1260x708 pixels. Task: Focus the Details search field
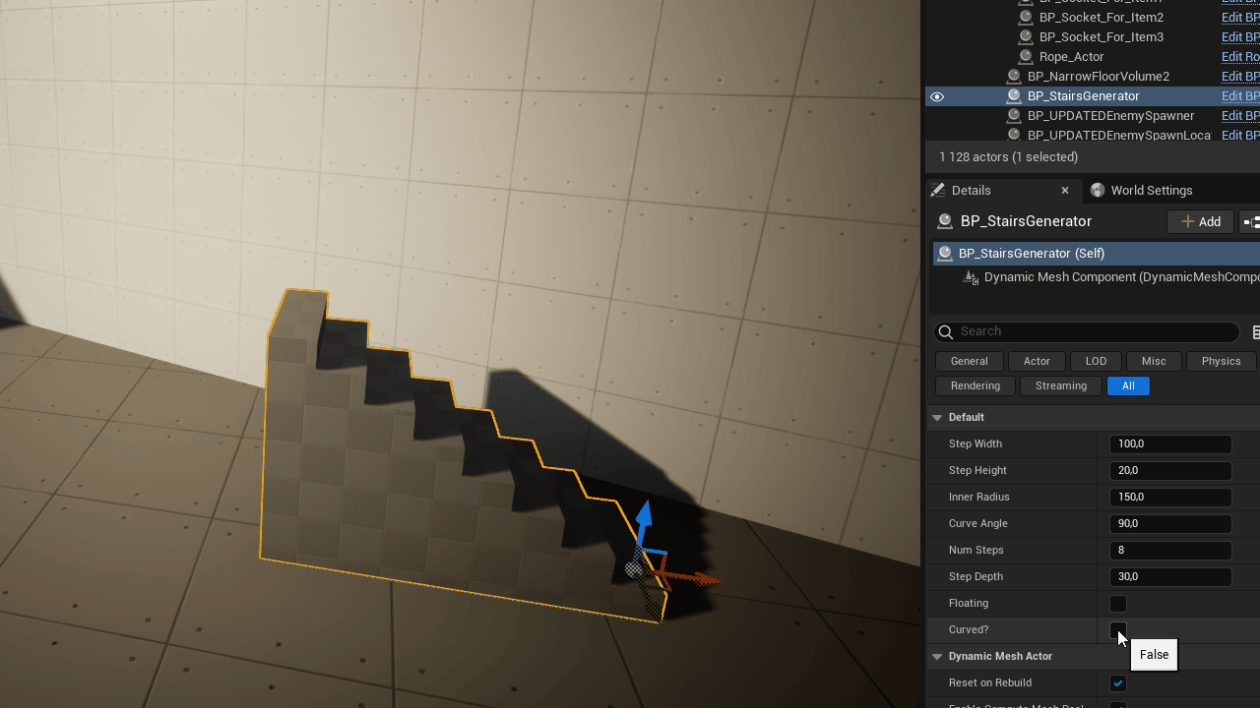click(x=1087, y=332)
